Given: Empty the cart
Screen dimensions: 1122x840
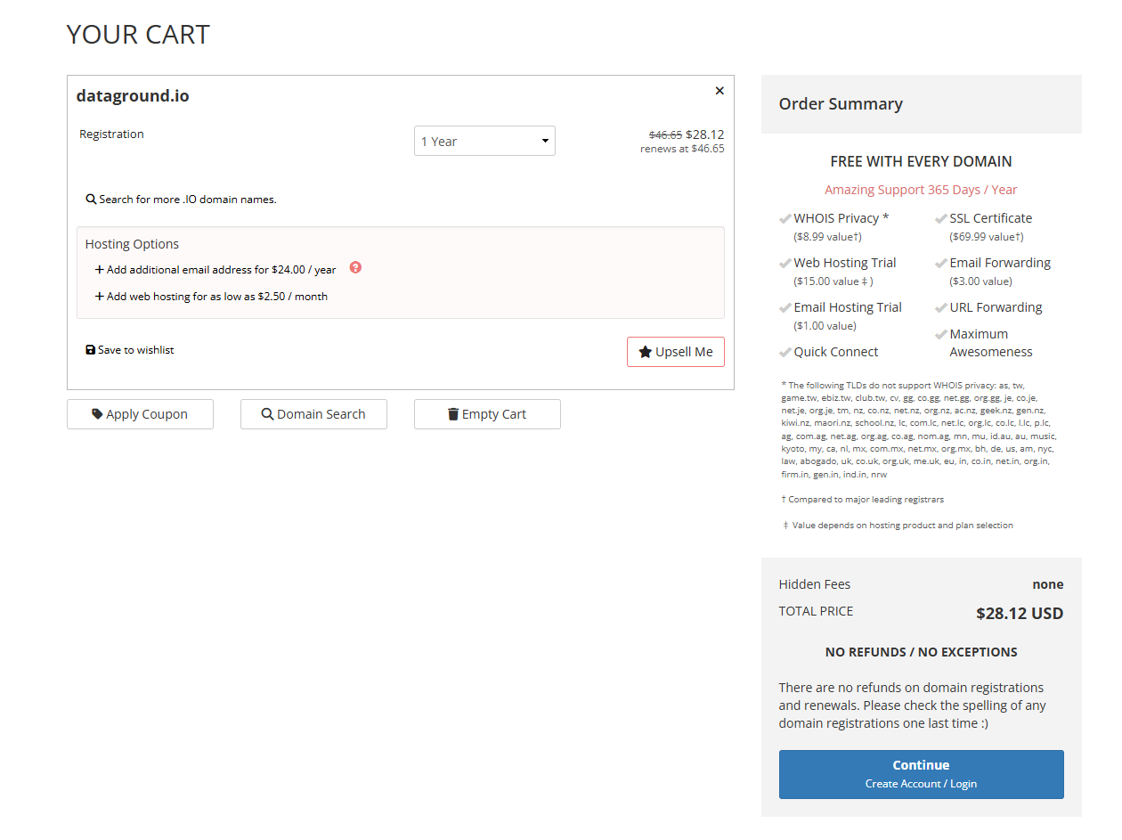Looking at the screenshot, I should (487, 414).
